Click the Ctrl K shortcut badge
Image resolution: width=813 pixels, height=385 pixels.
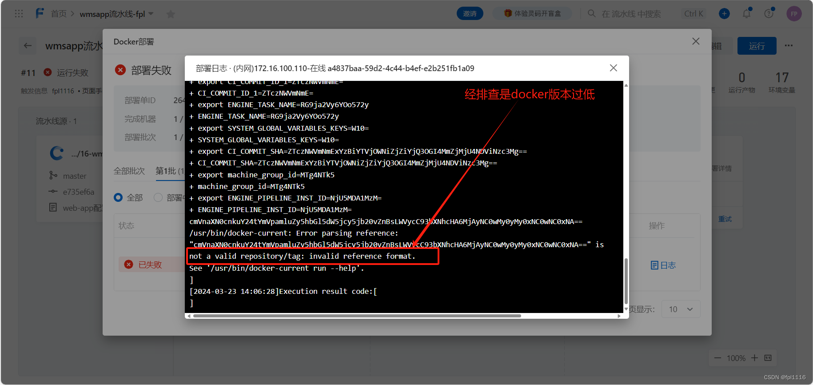[x=693, y=14]
